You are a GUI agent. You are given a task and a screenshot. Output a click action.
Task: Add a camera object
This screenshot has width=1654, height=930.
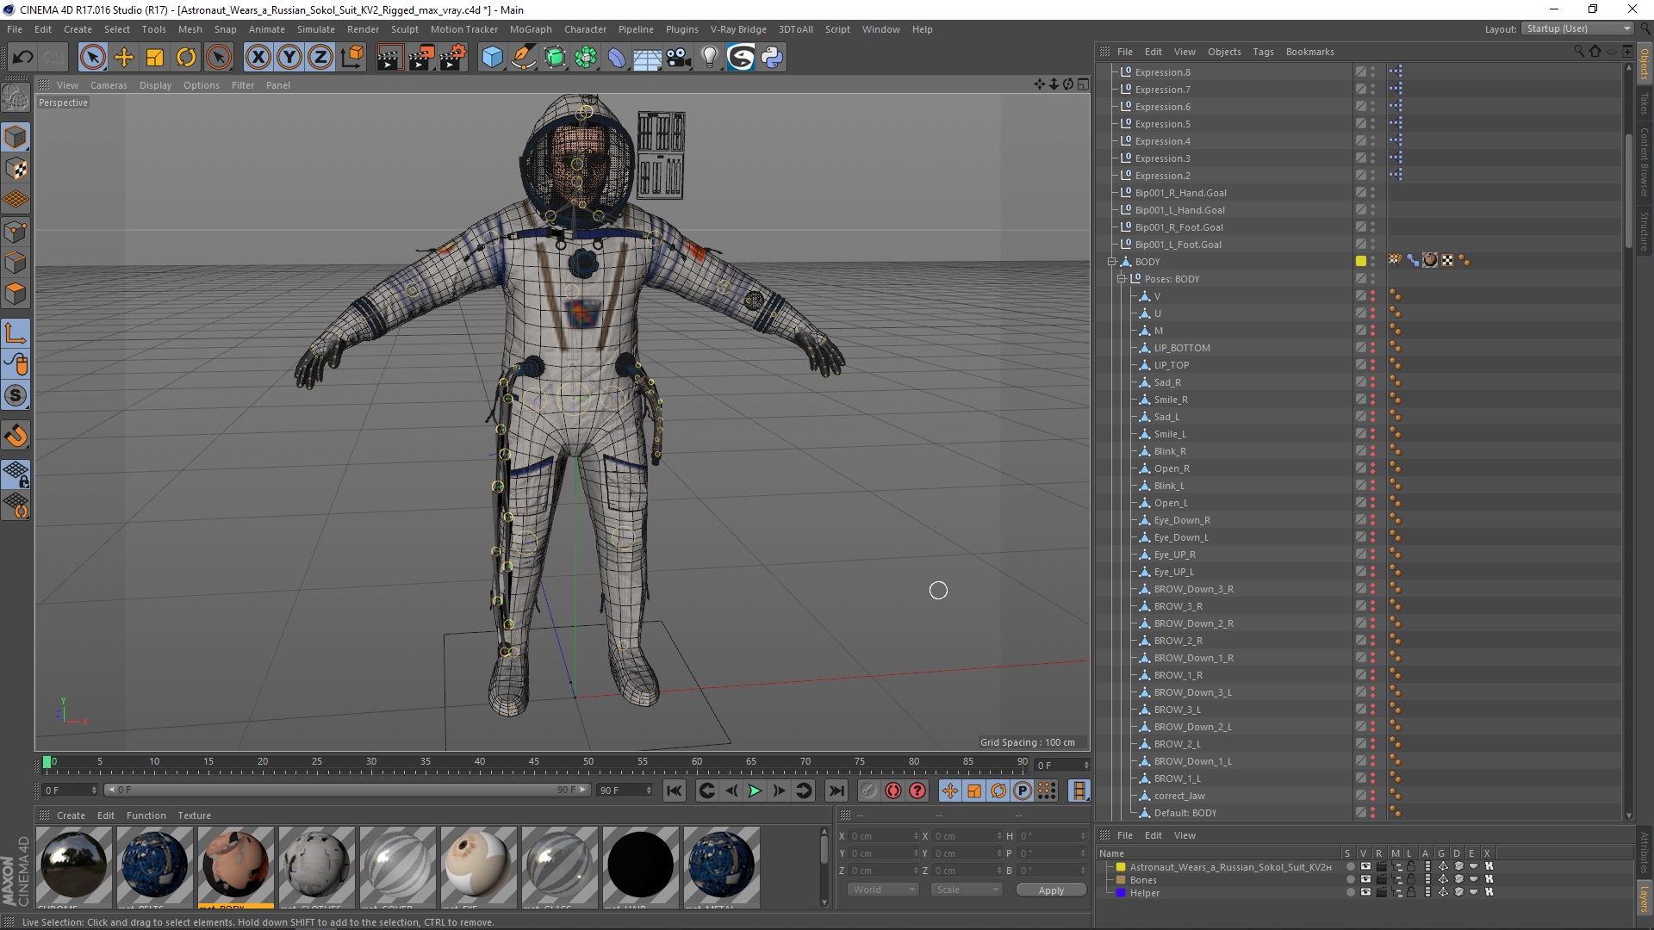point(679,58)
